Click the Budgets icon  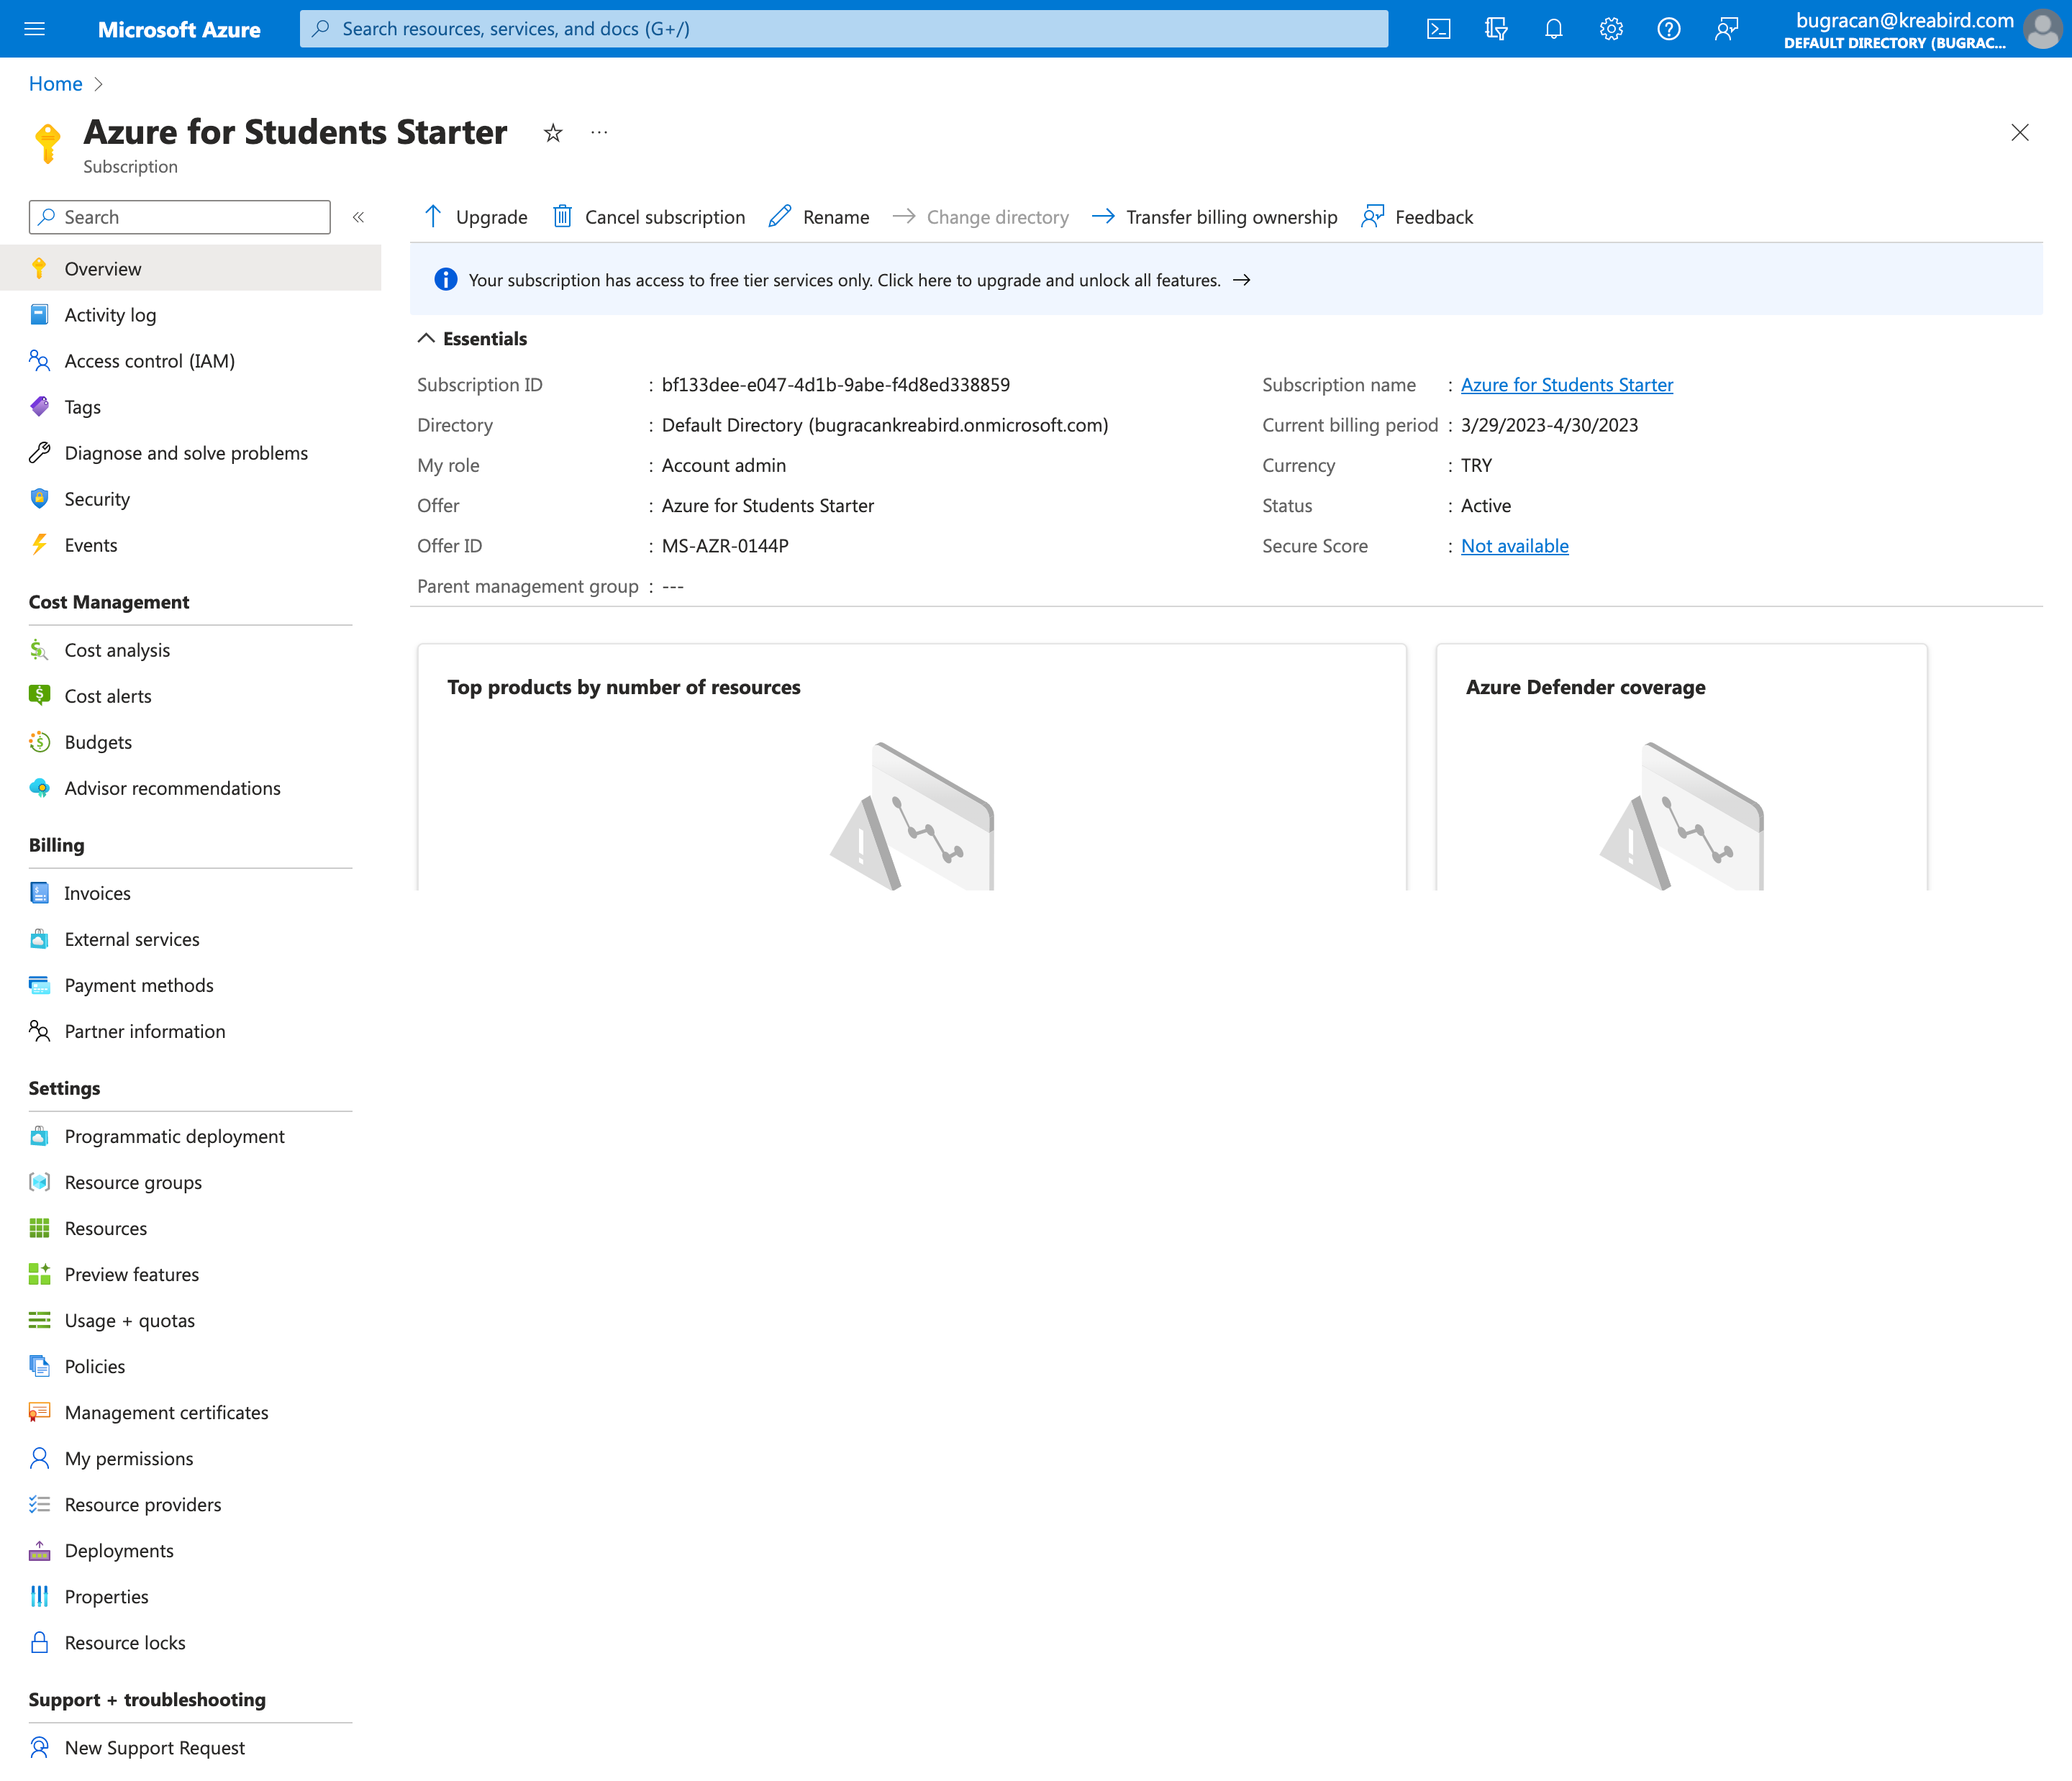click(39, 742)
